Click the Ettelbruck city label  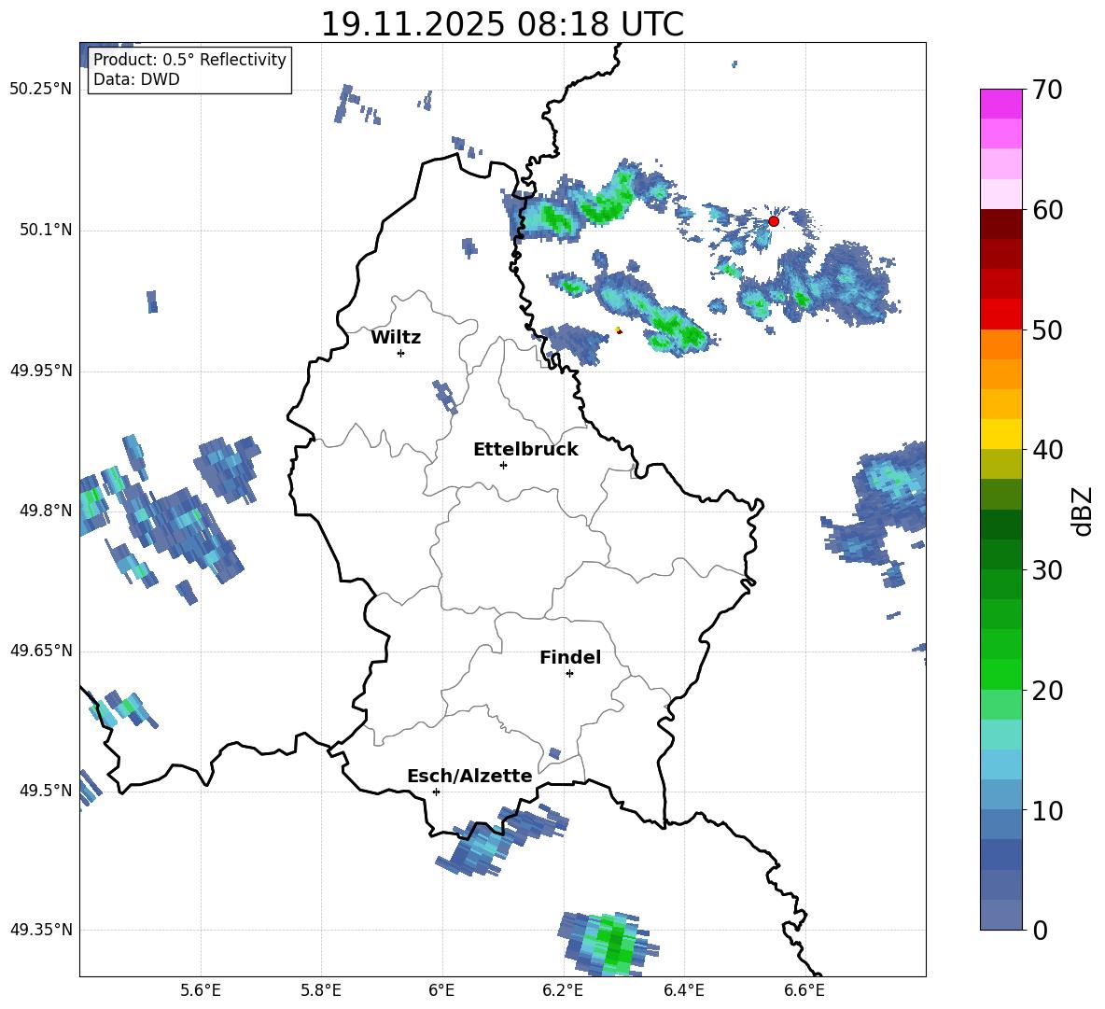[525, 450]
